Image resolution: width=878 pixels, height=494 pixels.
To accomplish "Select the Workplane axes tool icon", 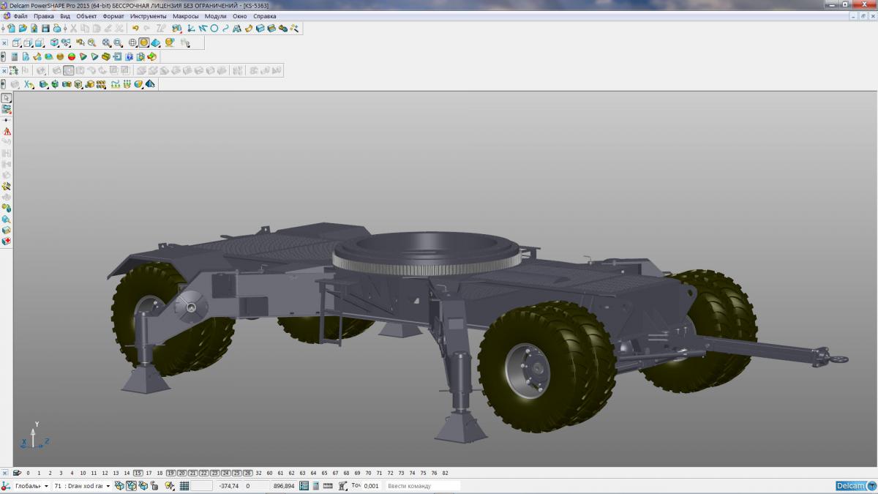I will pyautogui.click(x=190, y=28).
